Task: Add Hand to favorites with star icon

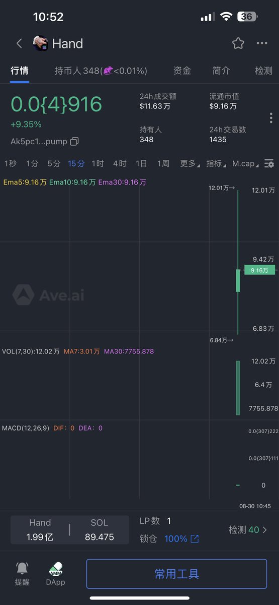Action: point(238,43)
